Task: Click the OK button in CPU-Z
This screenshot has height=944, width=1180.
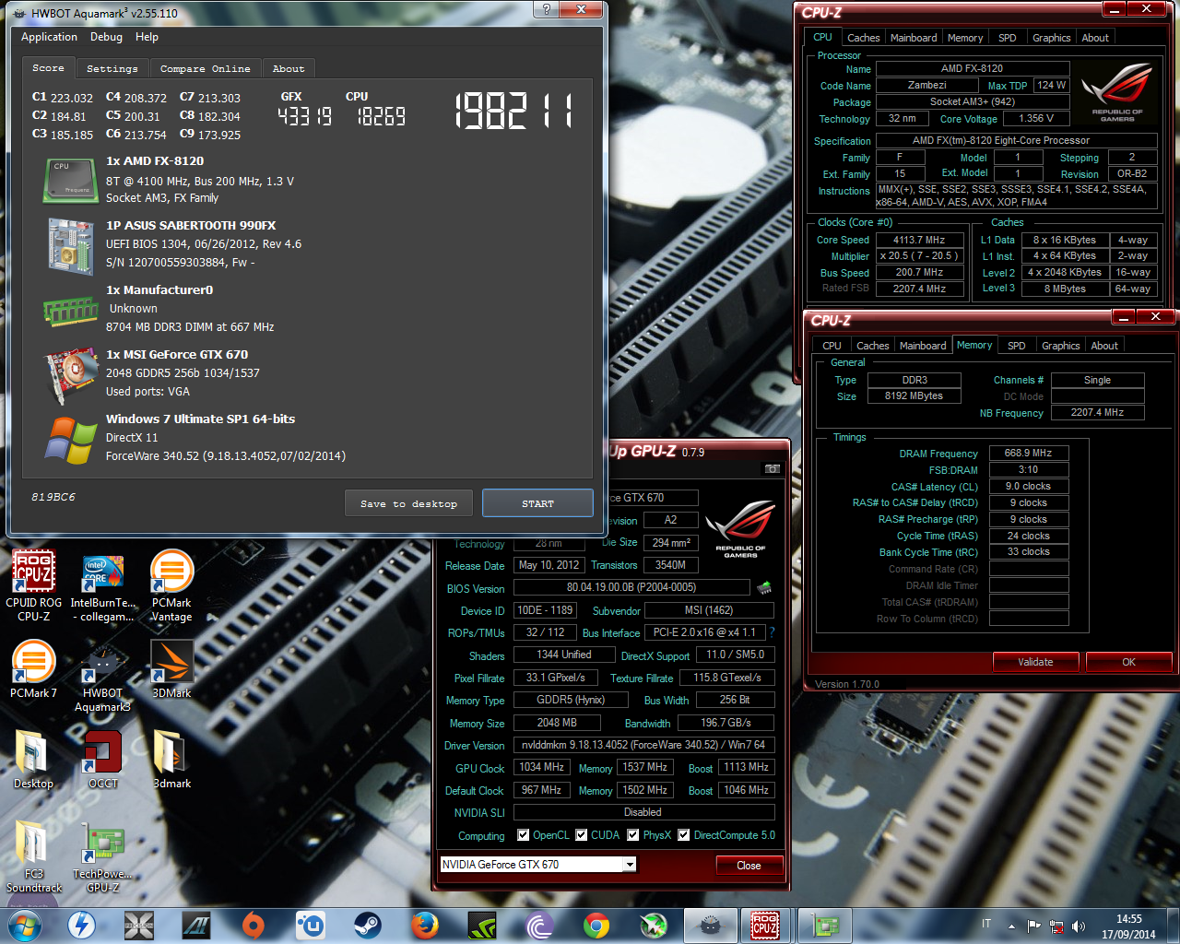Action: 1128,662
